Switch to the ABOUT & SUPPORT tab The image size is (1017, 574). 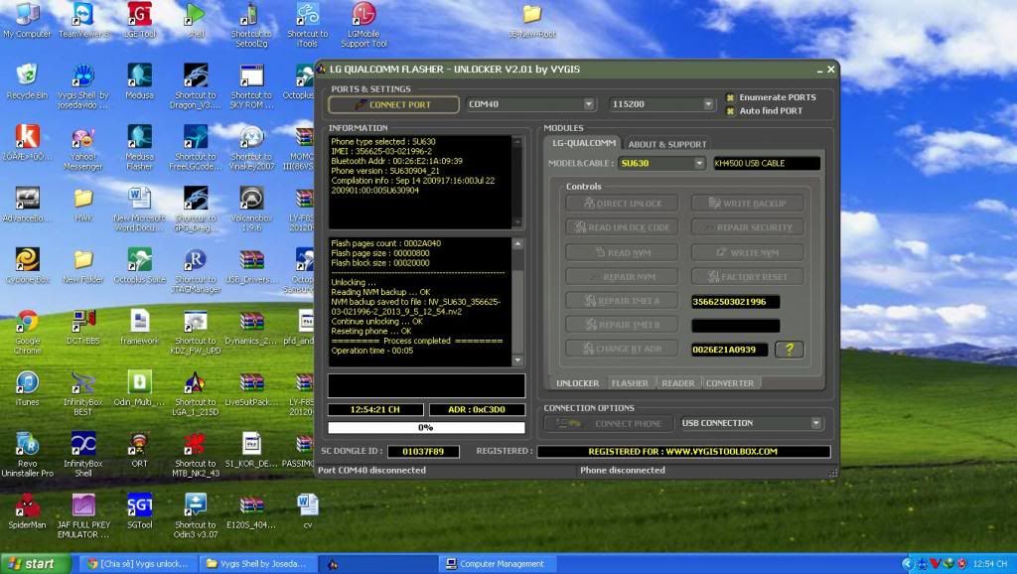(666, 144)
